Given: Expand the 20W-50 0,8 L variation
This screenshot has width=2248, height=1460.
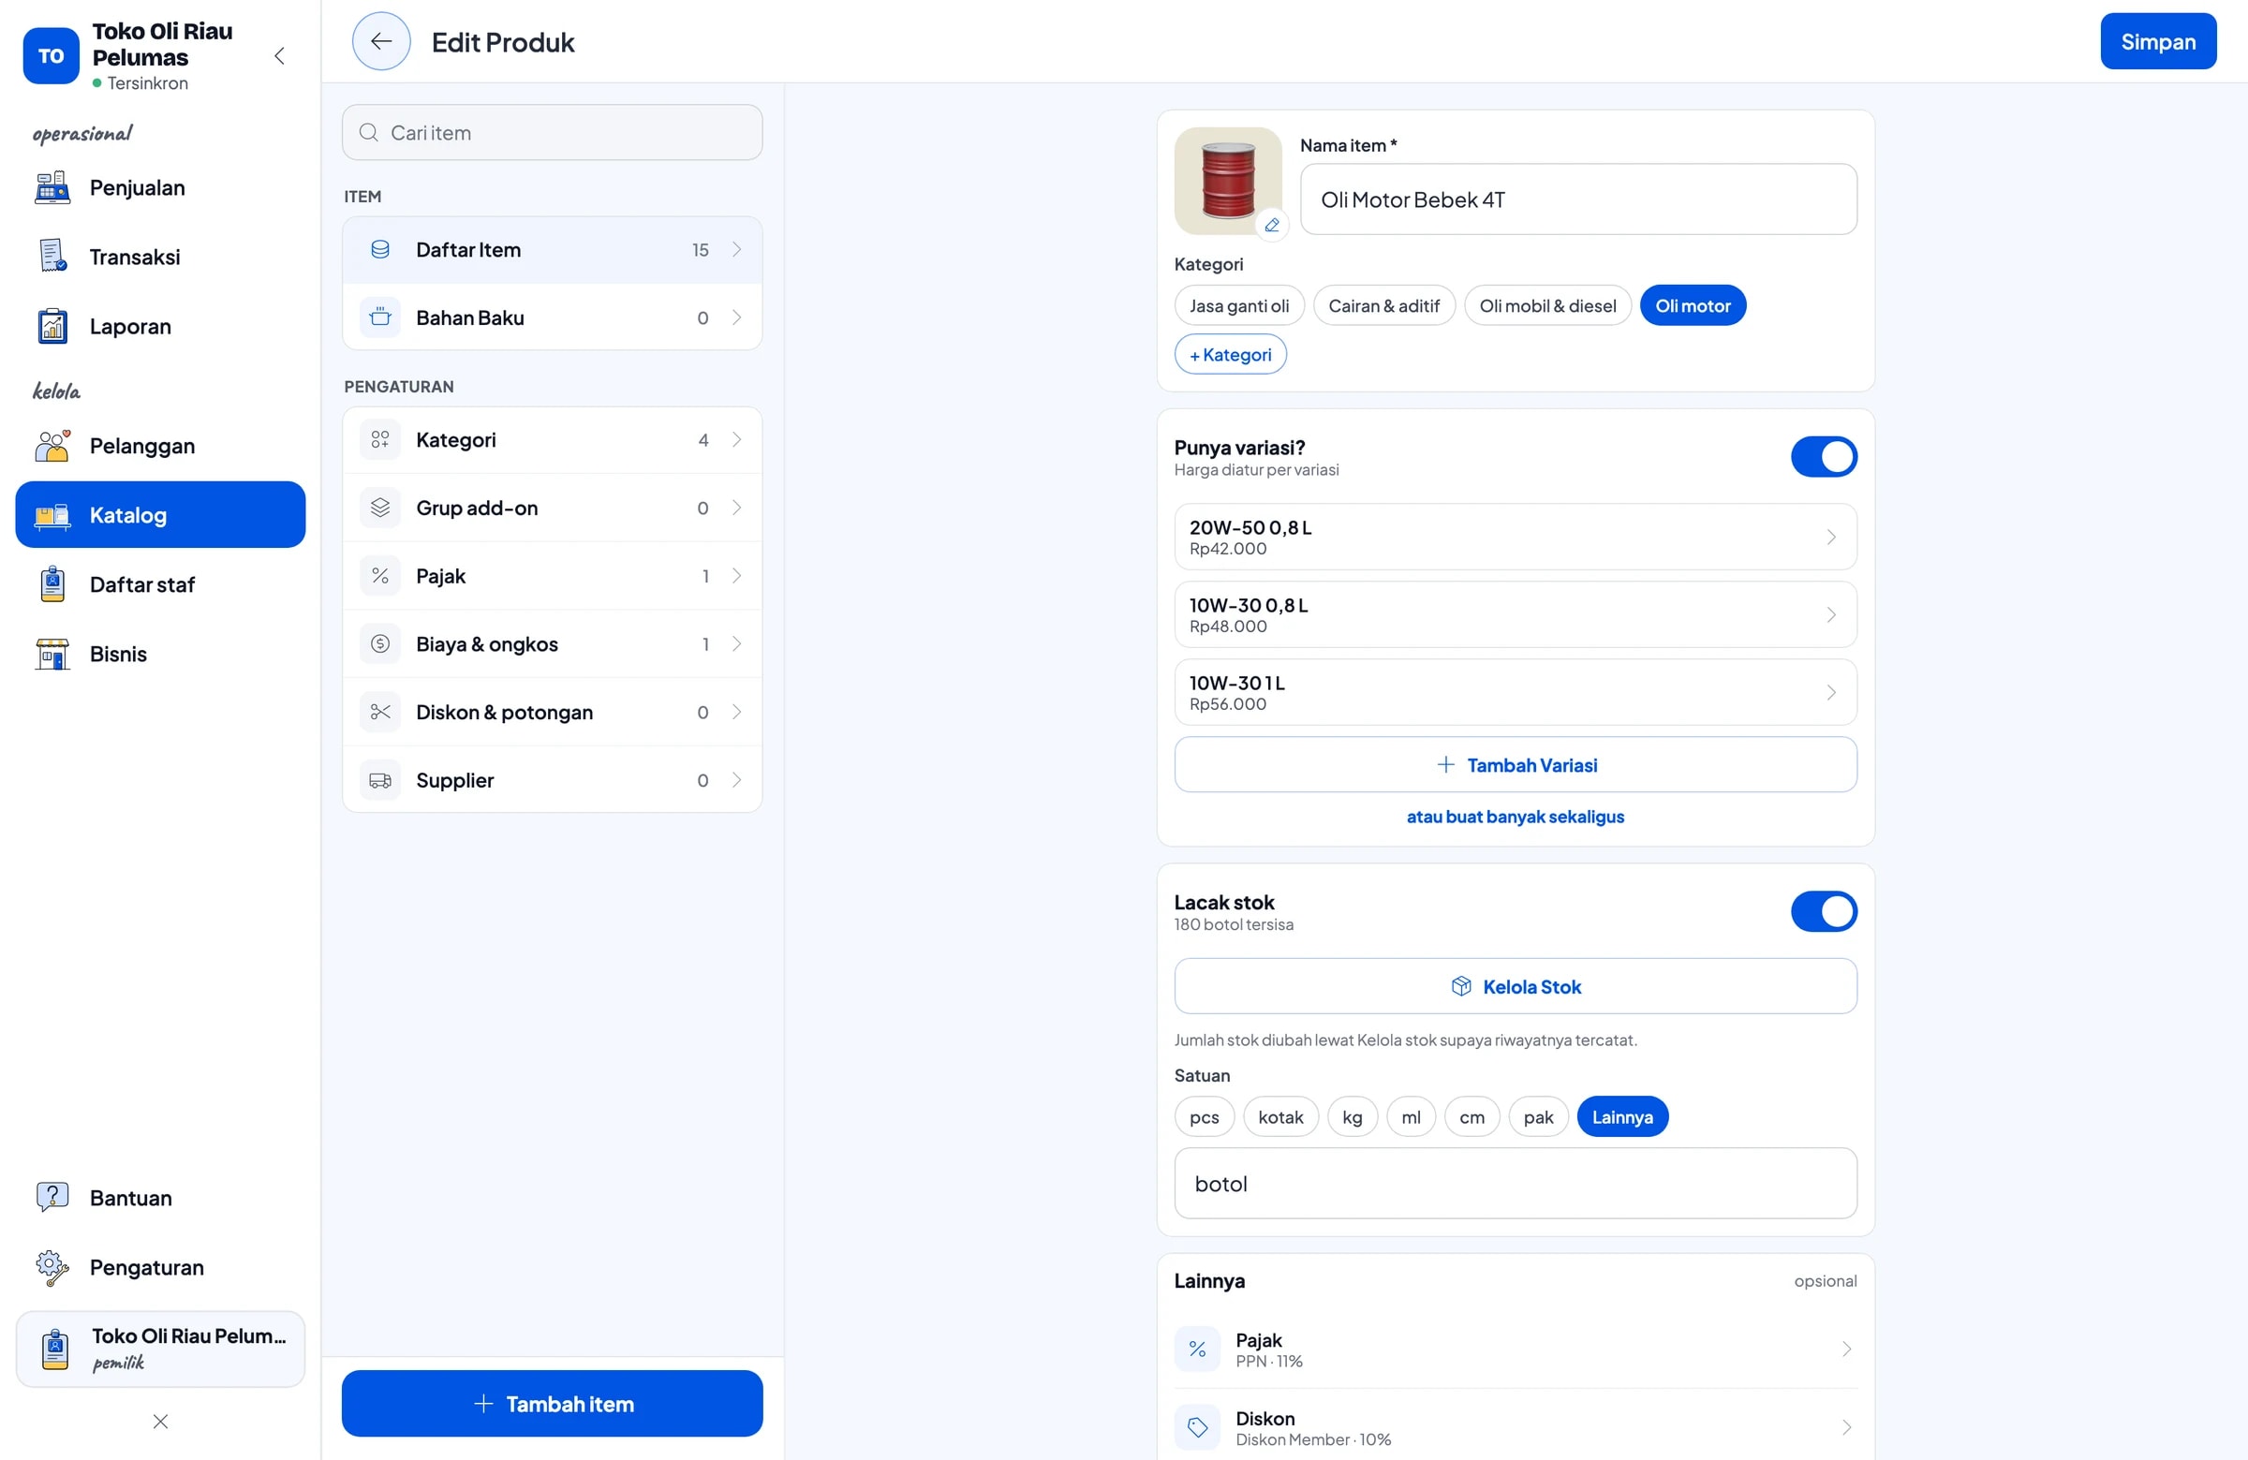Looking at the screenshot, I should click(x=1515, y=538).
